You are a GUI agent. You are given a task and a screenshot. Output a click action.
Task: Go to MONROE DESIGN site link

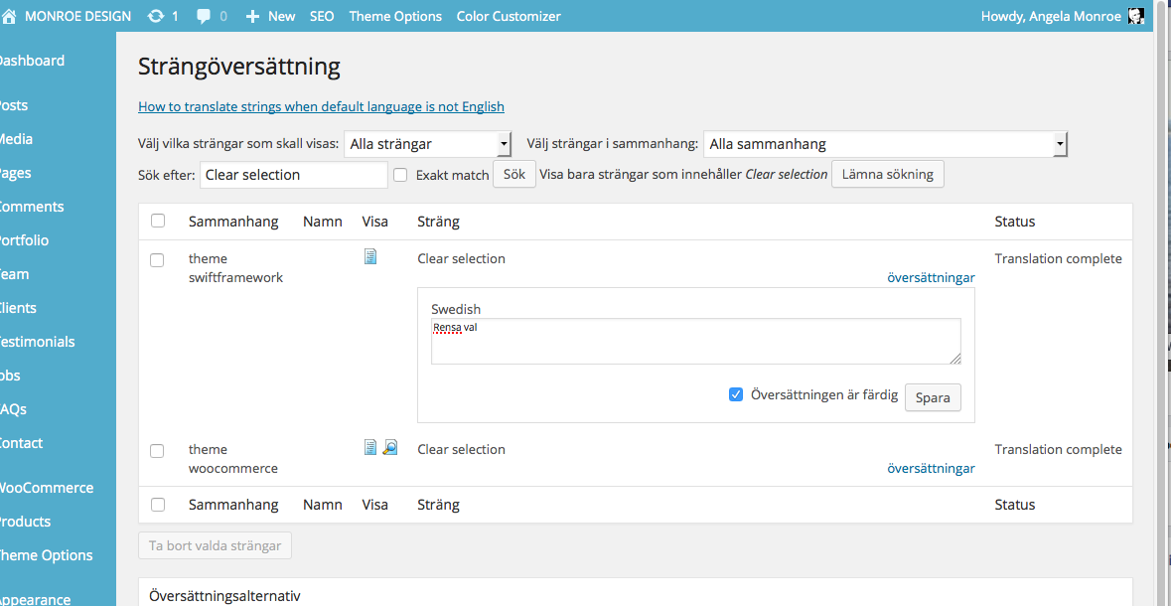pos(77,16)
